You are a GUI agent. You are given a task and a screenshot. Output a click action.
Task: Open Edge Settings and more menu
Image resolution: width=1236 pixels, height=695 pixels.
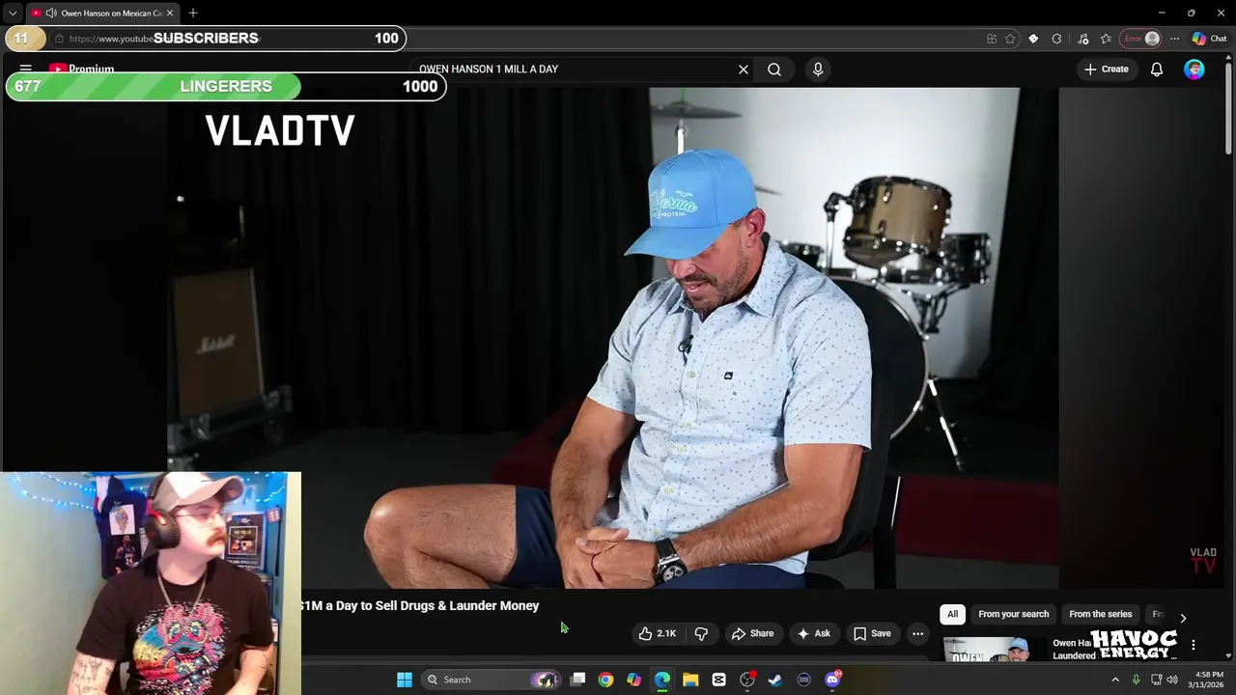pyautogui.click(x=1174, y=39)
